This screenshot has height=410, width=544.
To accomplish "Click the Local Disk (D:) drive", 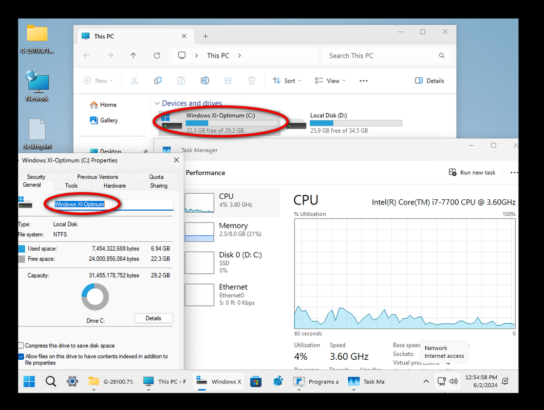I will 344,122.
